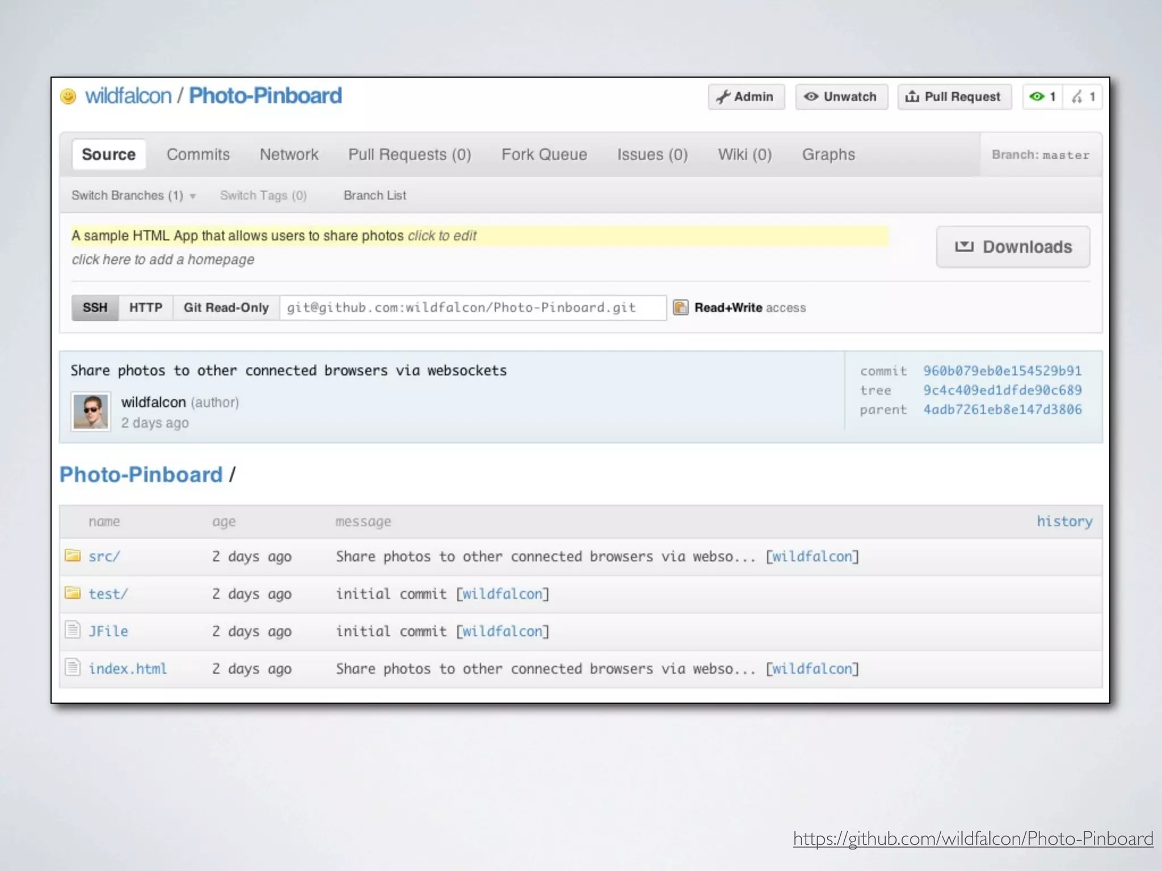
Task: View the Graphs tab
Action: (828, 154)
